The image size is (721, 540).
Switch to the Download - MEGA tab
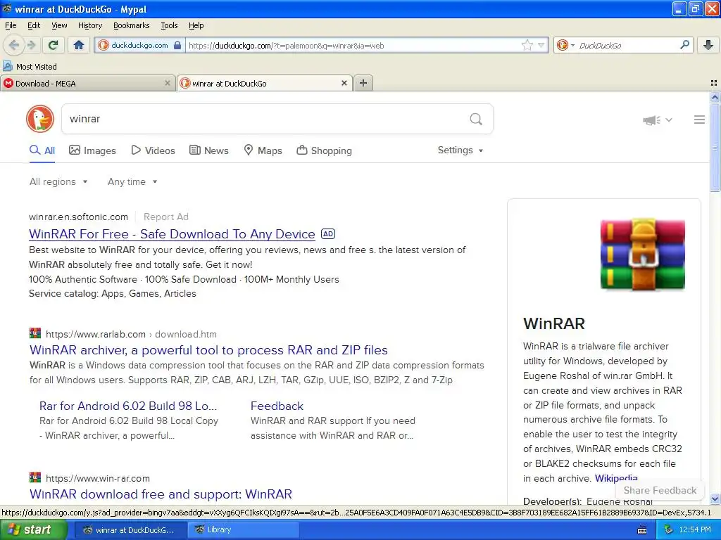point(87,83)
